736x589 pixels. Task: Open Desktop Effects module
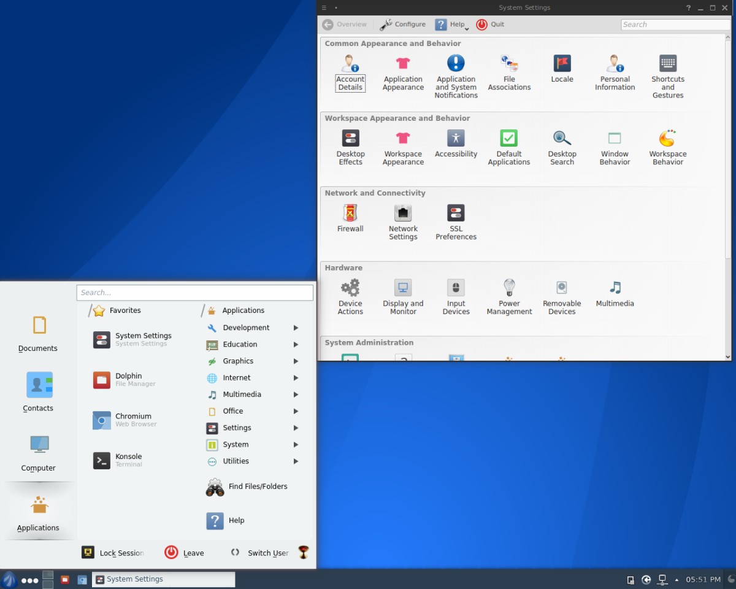click(350, 139)
